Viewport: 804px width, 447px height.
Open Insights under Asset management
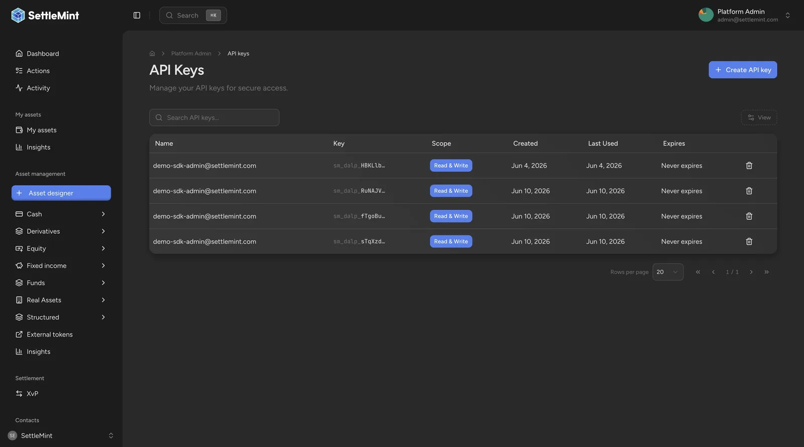(x=61, y=352)
